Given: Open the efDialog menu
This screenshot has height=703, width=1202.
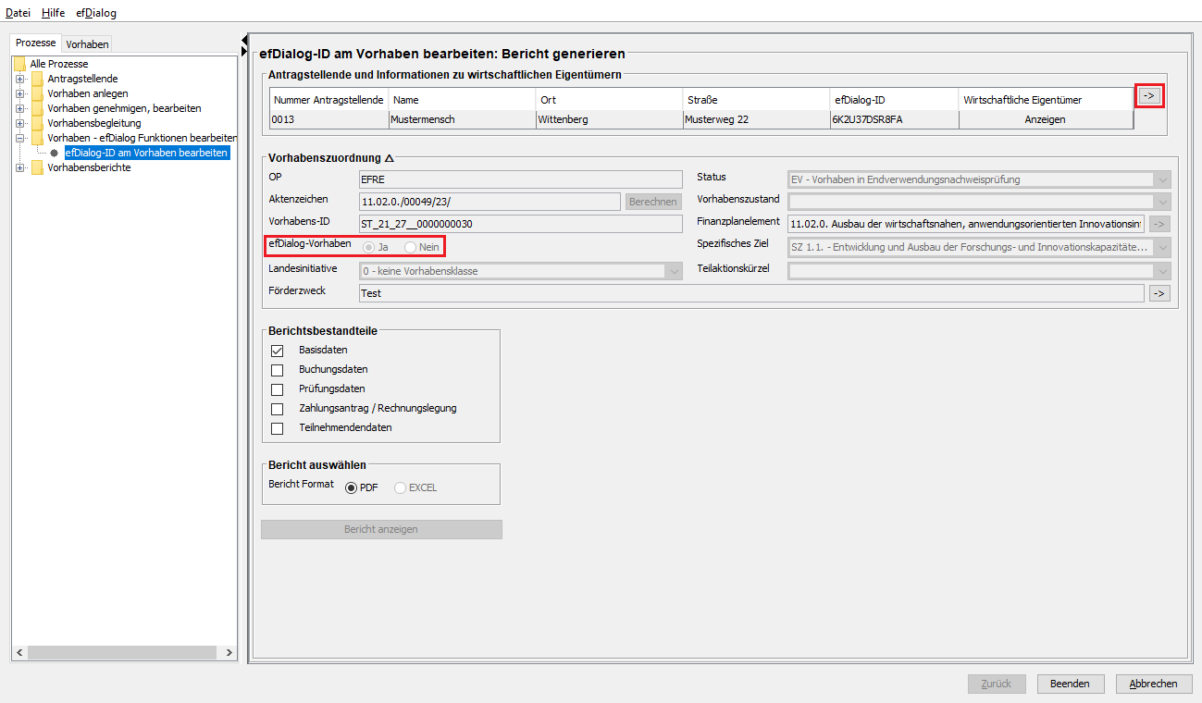Looking at the screenshot, I should pos(96,13).
